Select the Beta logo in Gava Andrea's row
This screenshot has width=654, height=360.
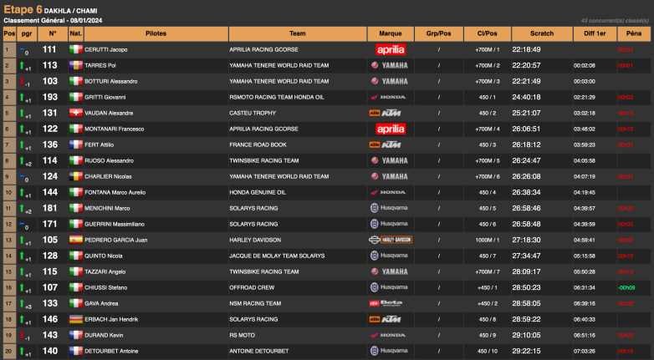click(x=390, y=303)
